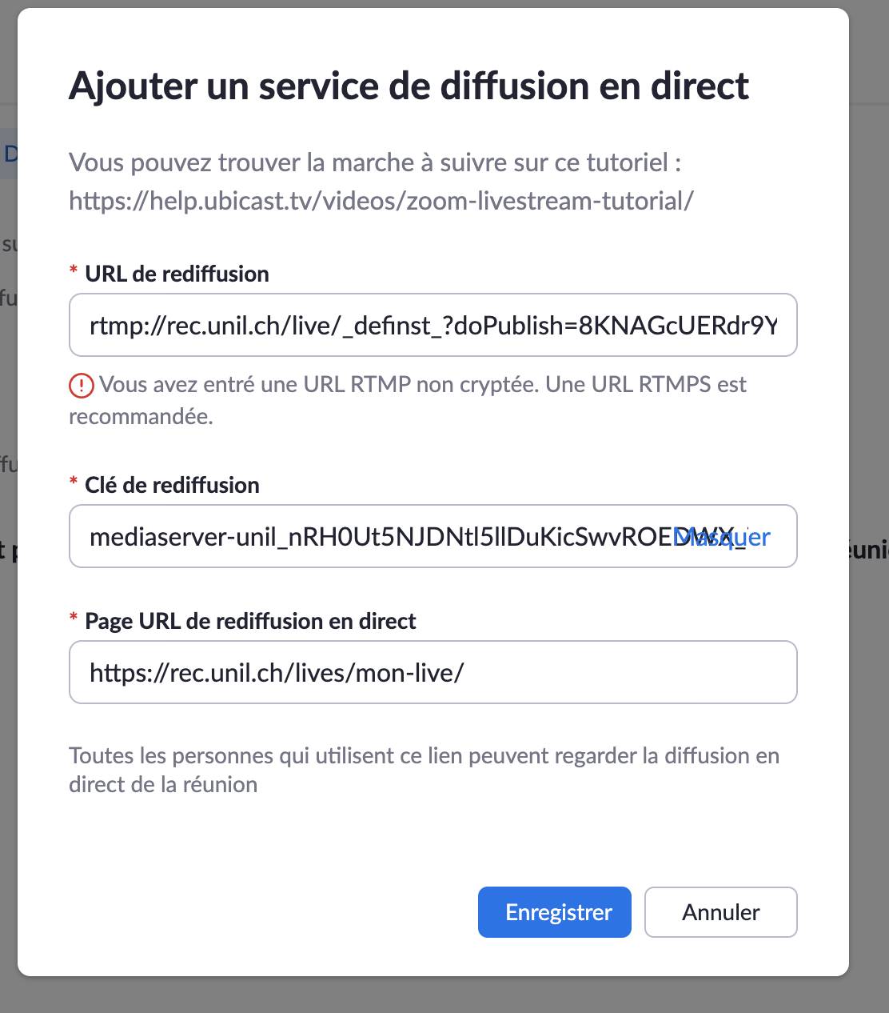This screenshot has width=889, height=1013.
Task: Click the unencrypted RTMP warning message
Action: (422, 385)
